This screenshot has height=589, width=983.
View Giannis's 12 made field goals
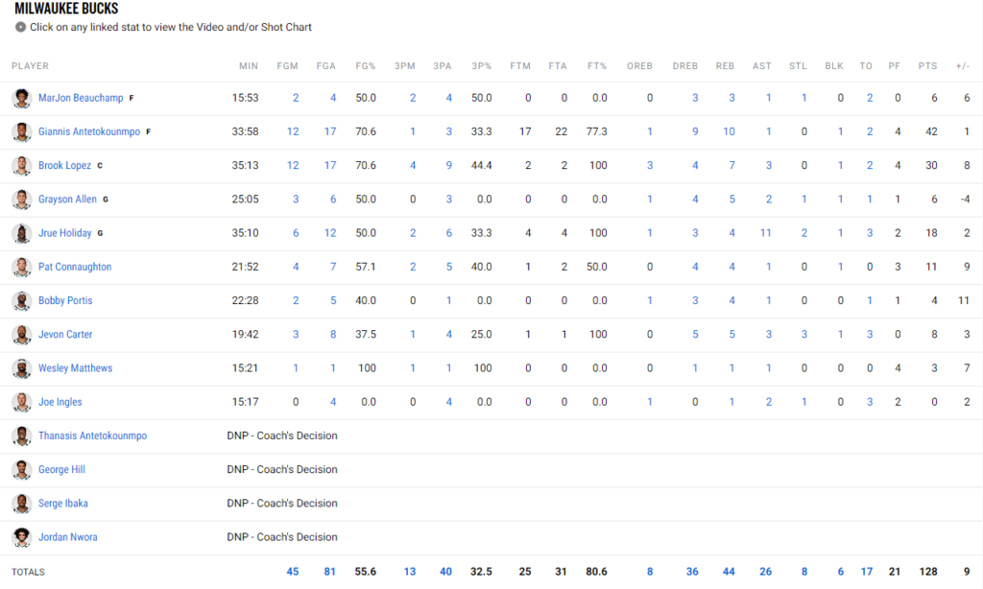tap(293, 131)
